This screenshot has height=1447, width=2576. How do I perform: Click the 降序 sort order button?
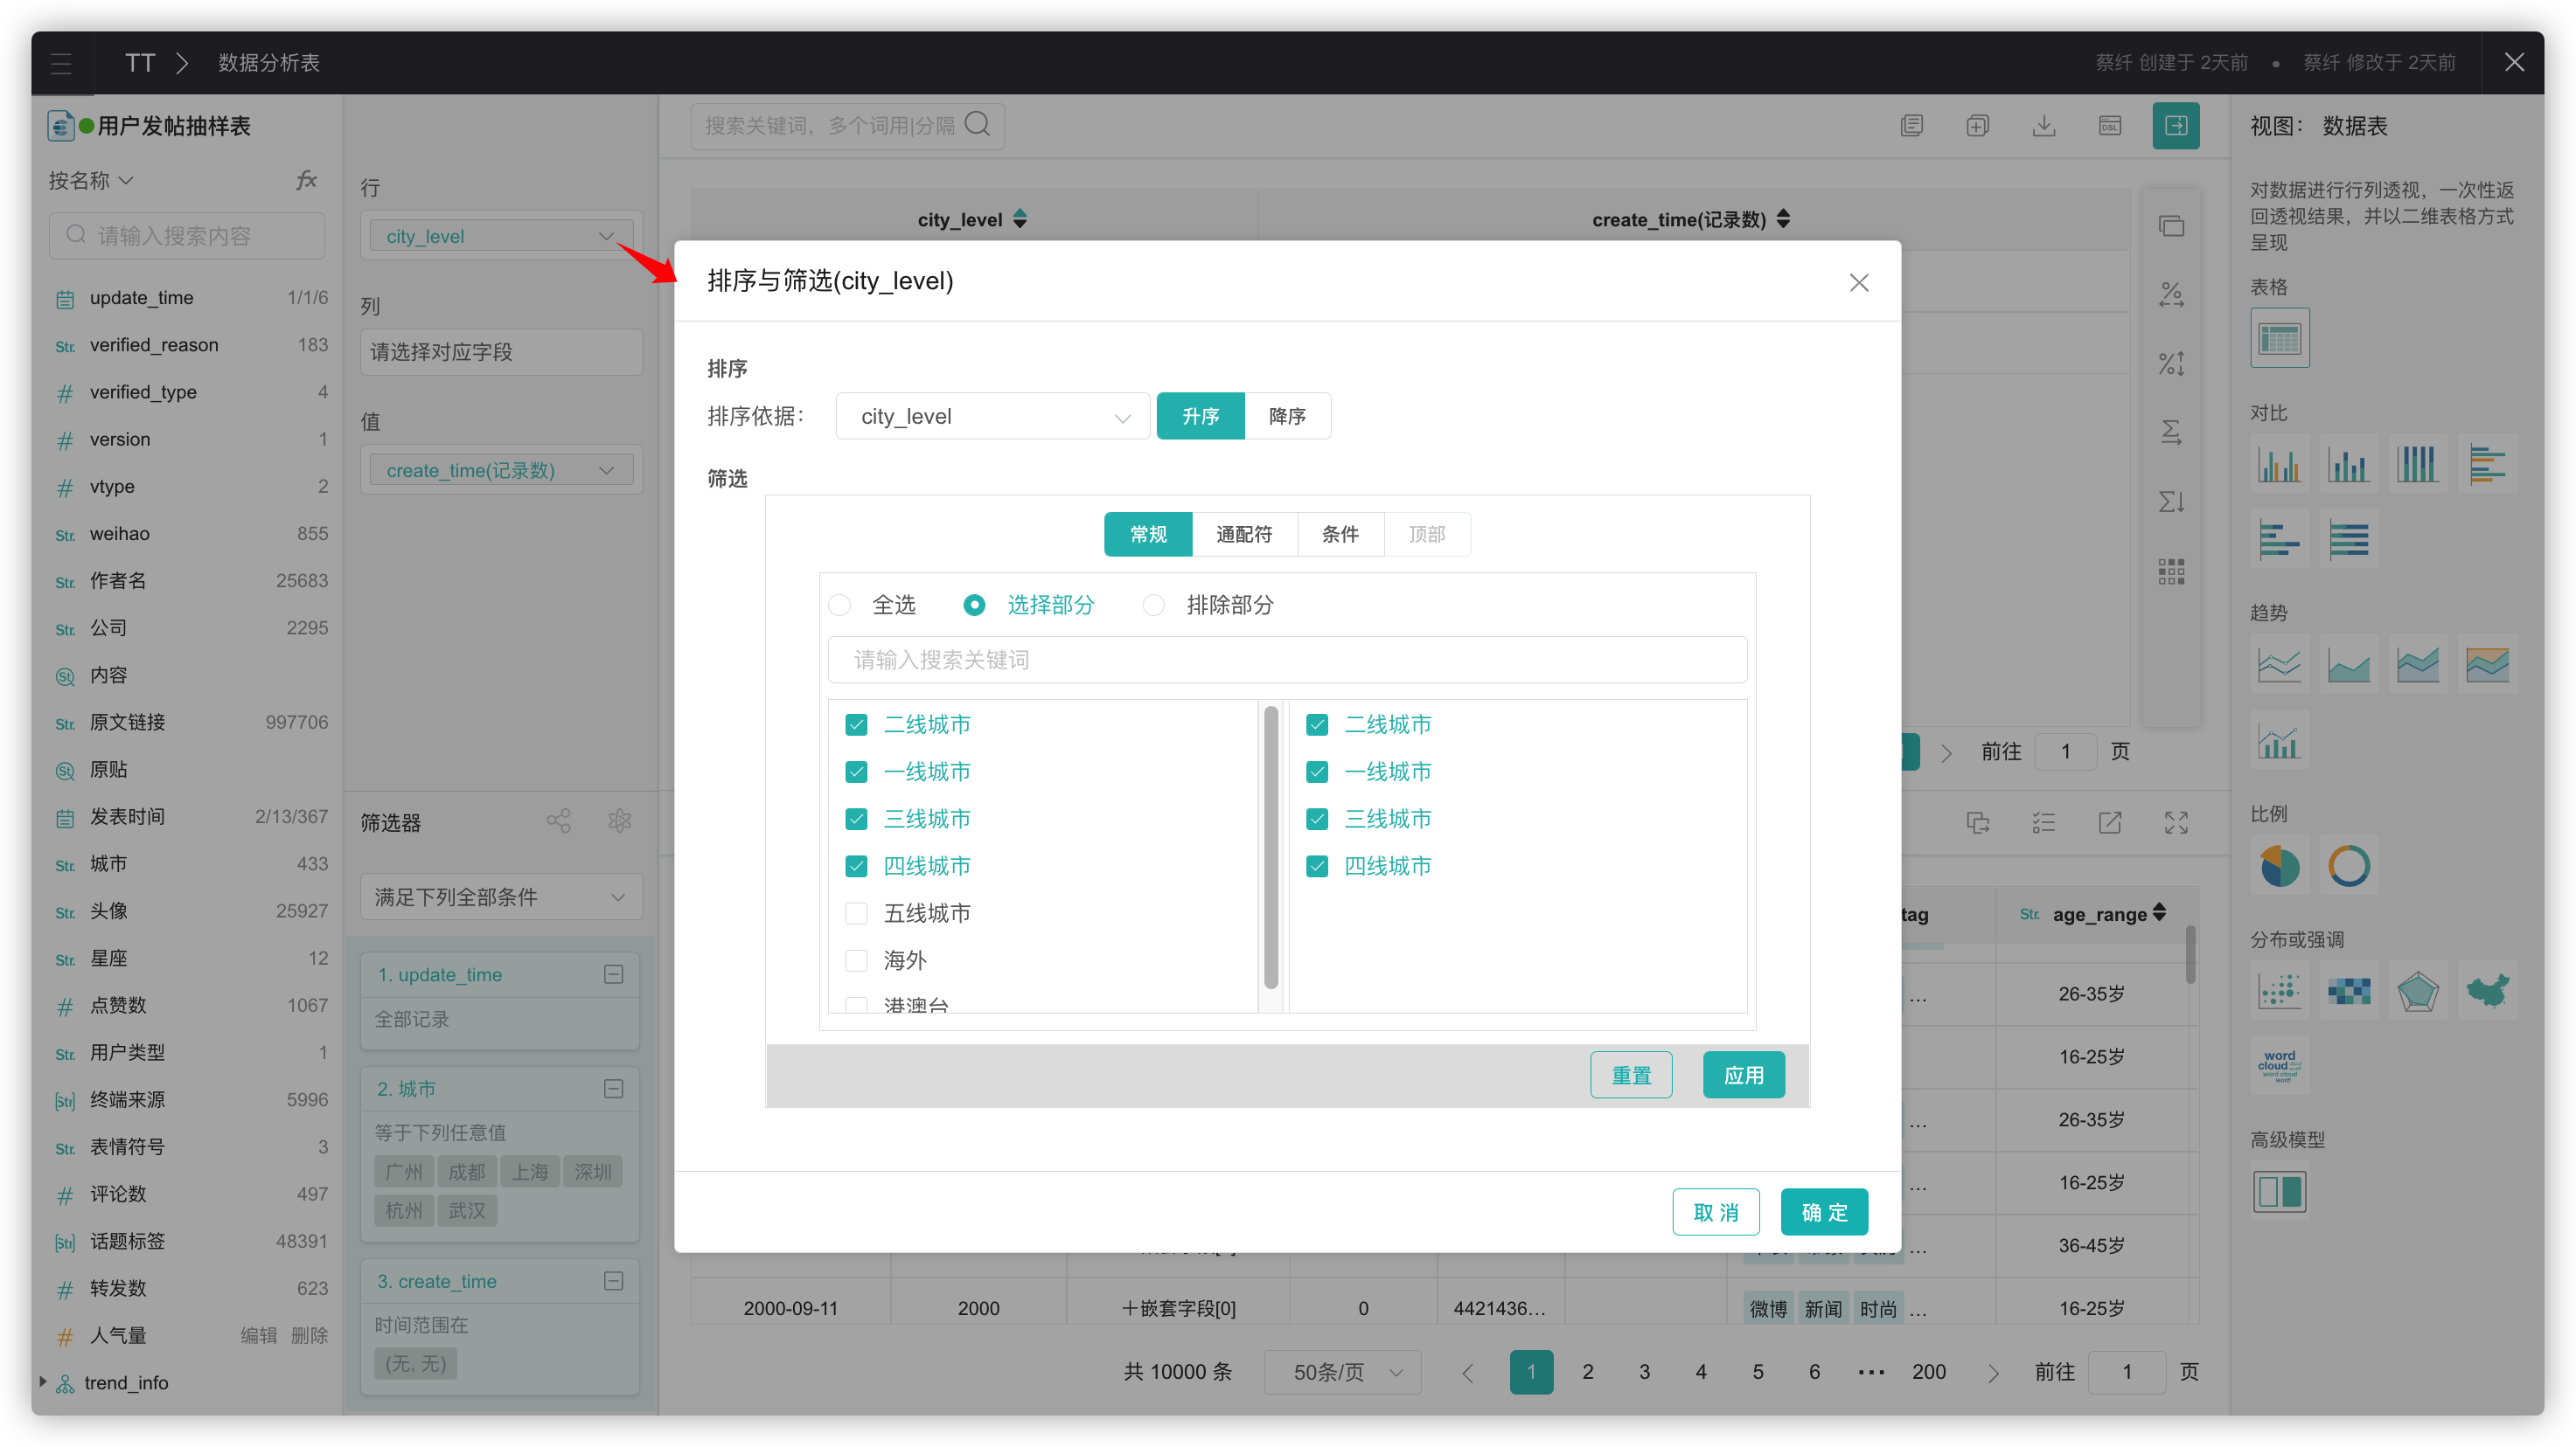pos(1286,416)
